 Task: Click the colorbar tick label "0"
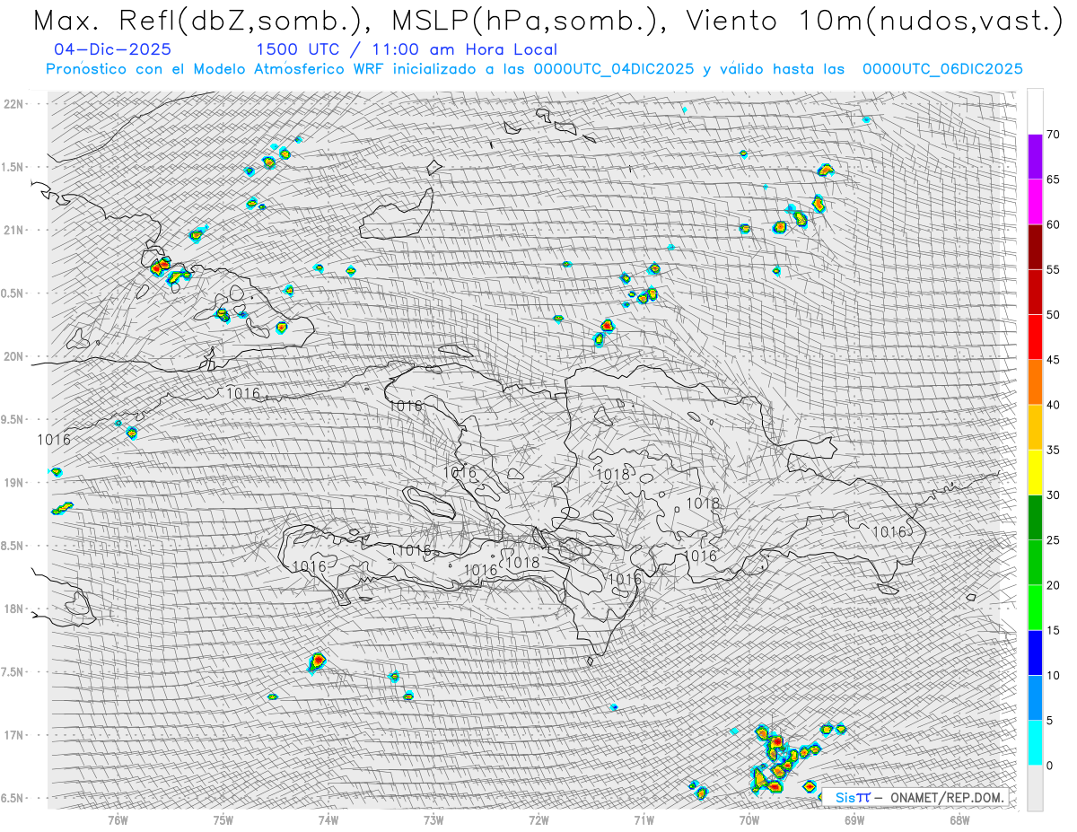1050,765
